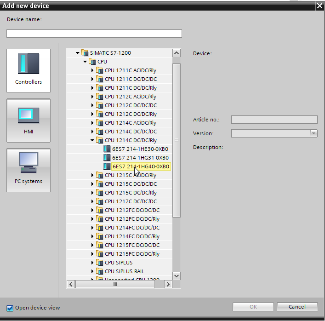
Task: Select the PC systems device category
Action: pos(29,170)
